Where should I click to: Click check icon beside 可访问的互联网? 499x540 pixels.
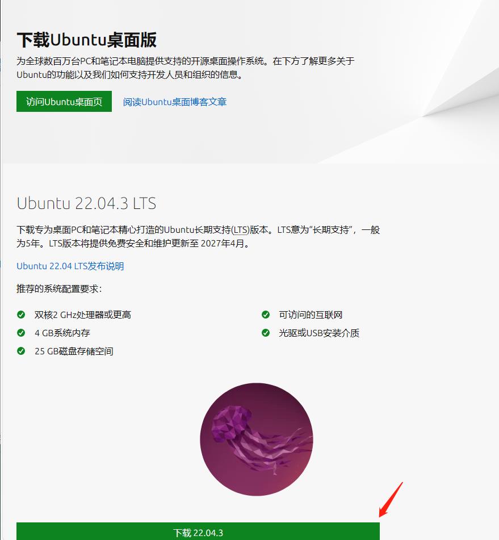coord(266,315)
